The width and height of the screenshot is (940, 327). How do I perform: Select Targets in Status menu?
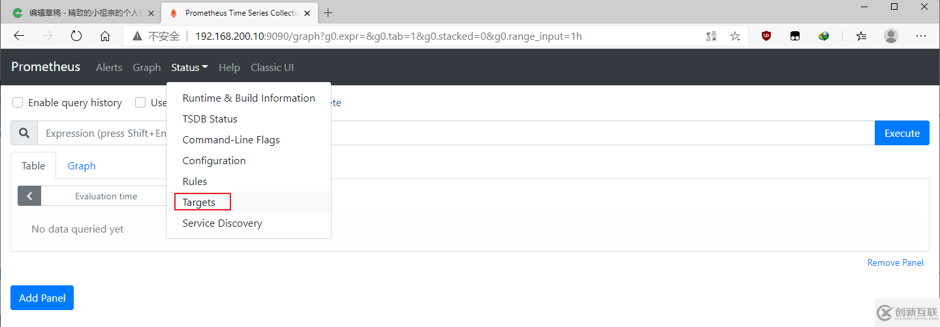[249, 202]
